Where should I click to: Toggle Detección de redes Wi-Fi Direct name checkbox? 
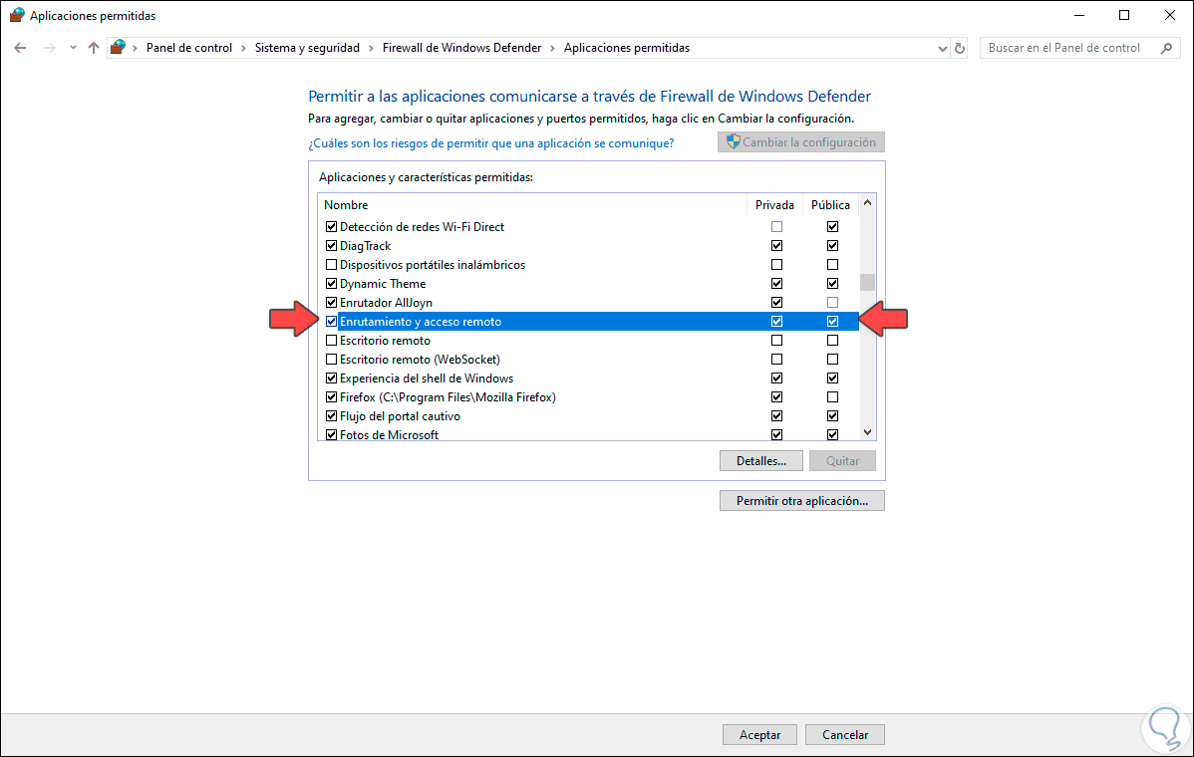331,227
